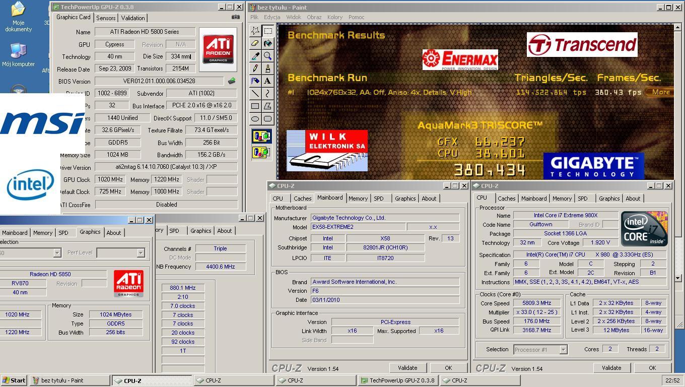Open SPD tab in Mainboard CPU-Z window
Screen dimensions: 685x387
378,199
